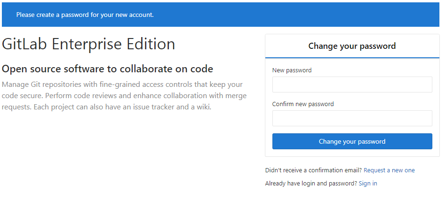Click the 'Please create a password' message text
Screen dimensions: 446x200
[x=85, y=15]
